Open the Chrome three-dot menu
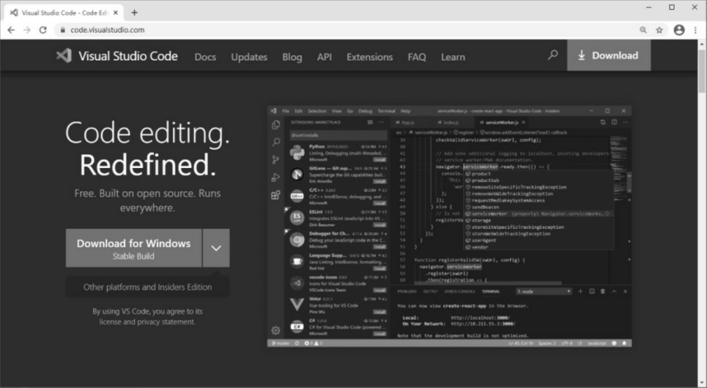 coord(695,30)
